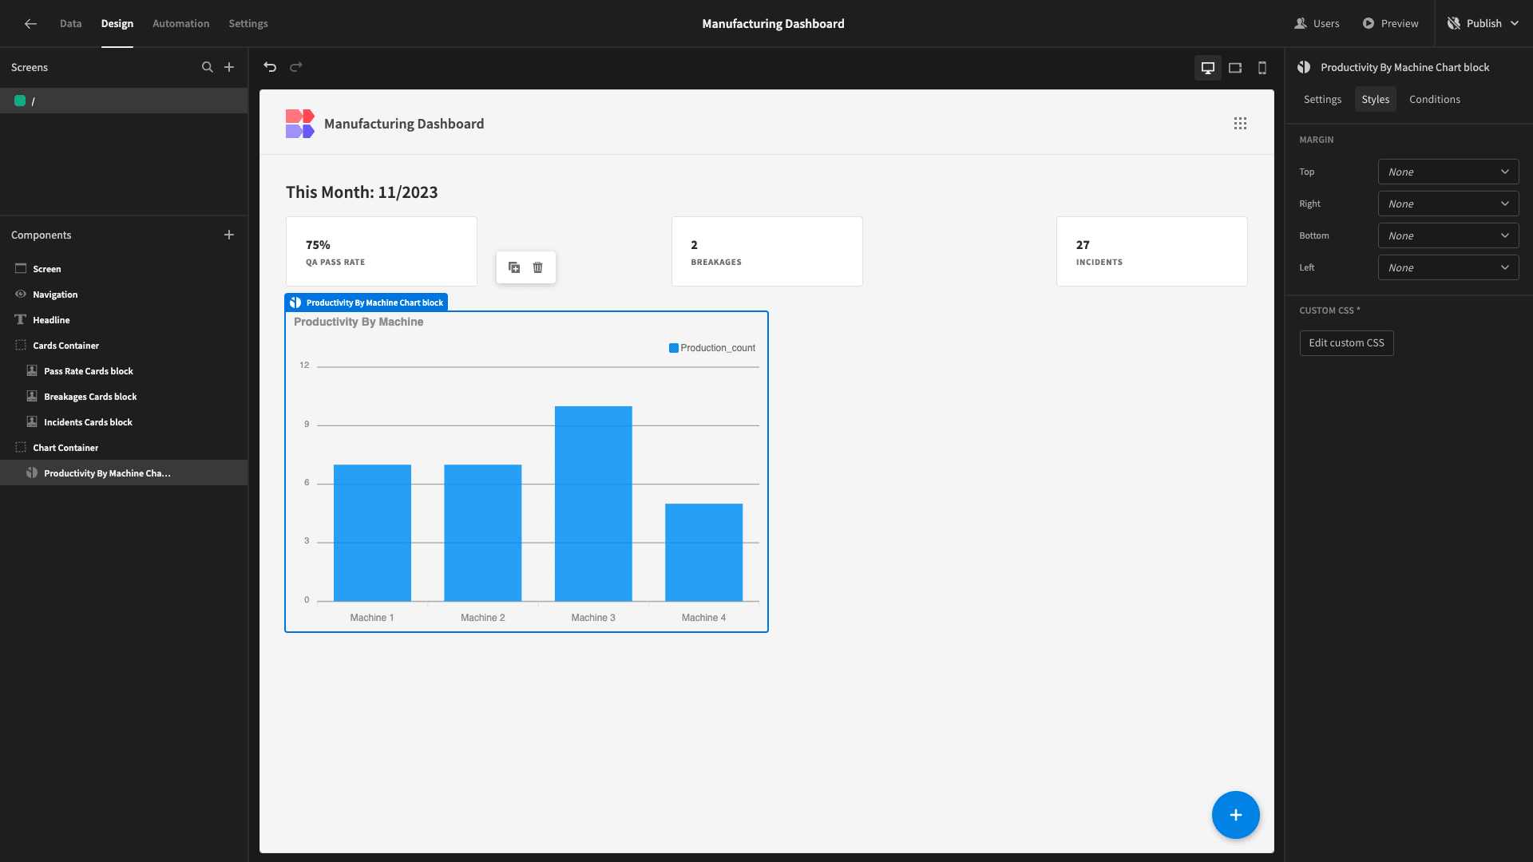
Task: Select the root "/" screen
Action: pos(124,101)
